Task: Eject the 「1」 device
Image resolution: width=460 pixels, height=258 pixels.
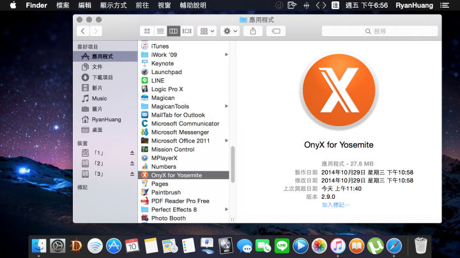Action: [x=132, y=153]
